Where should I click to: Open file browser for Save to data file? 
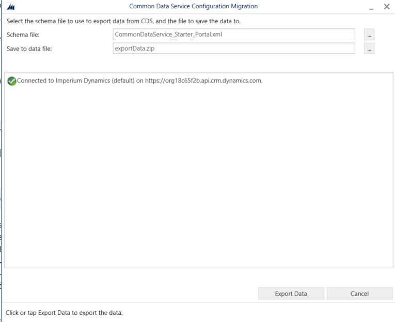369,49
